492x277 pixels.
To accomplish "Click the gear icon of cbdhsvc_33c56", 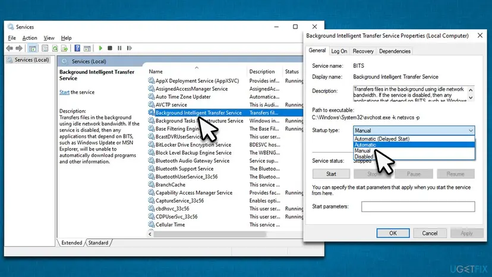I will point(152,209).
